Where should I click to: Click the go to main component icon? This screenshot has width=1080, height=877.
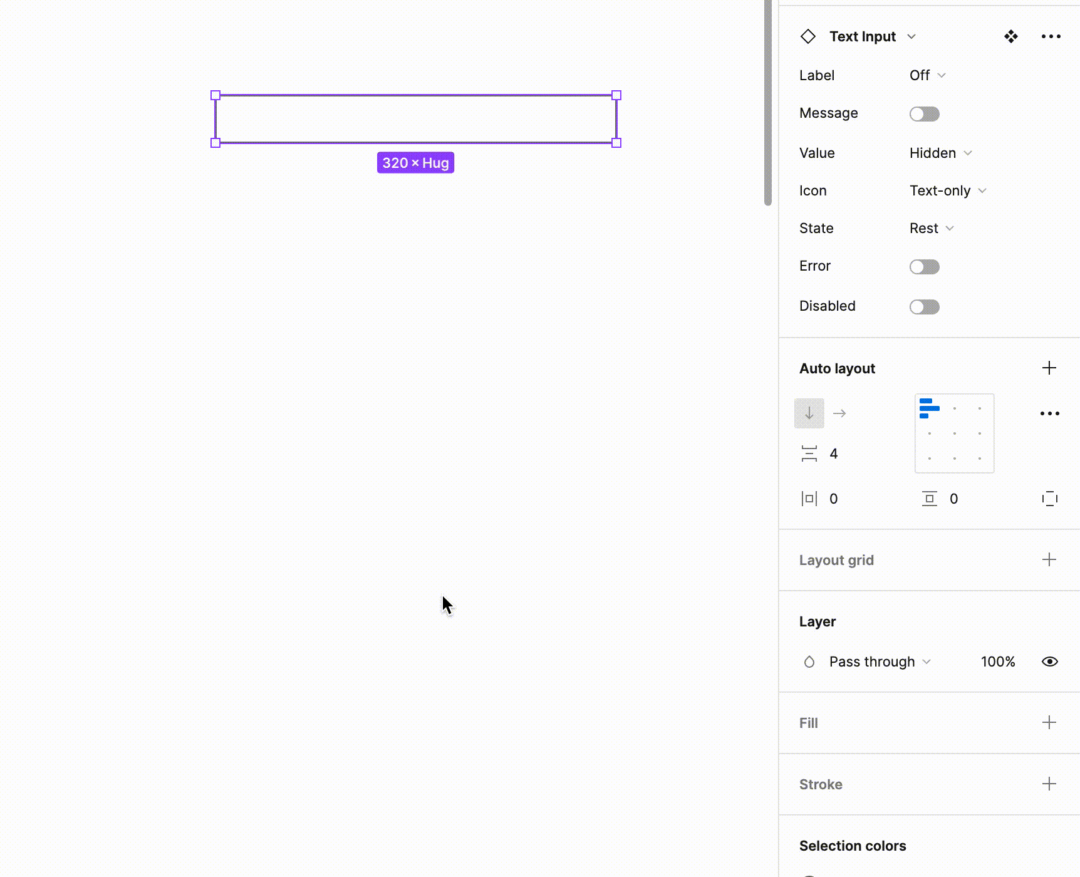point(1010,36)
